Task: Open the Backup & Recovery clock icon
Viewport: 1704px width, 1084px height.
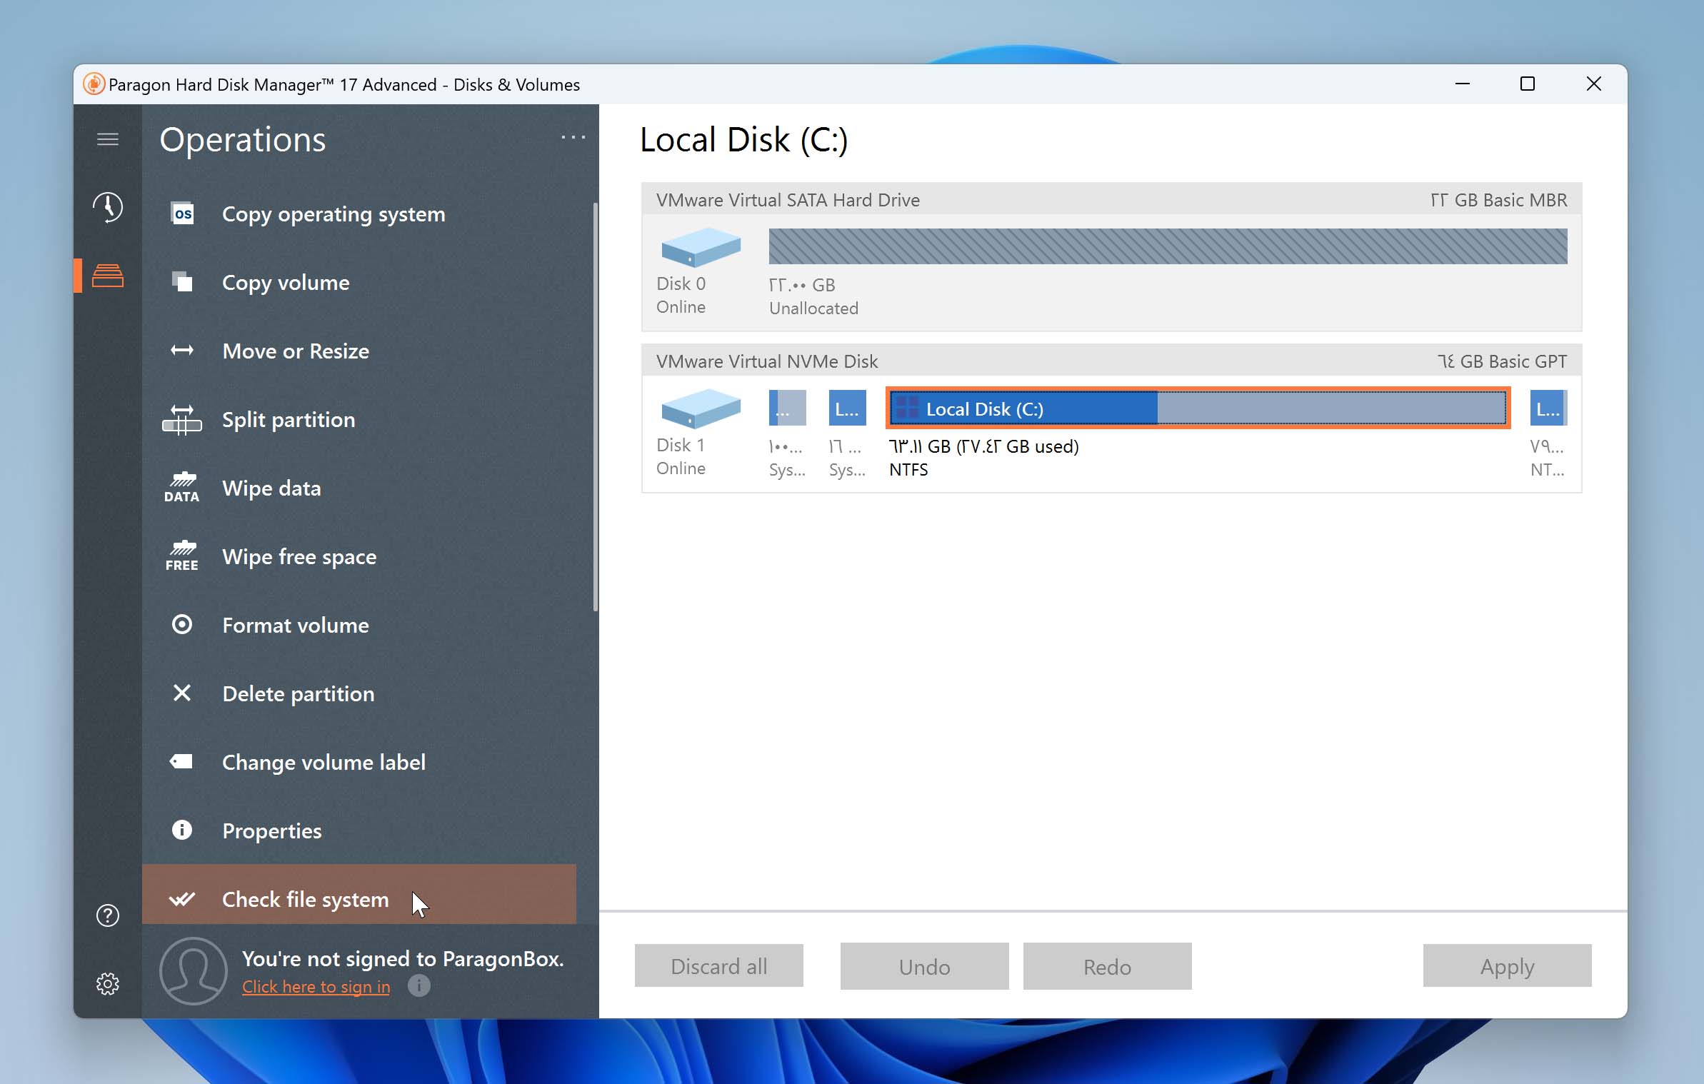Action: tap(108, 208)
